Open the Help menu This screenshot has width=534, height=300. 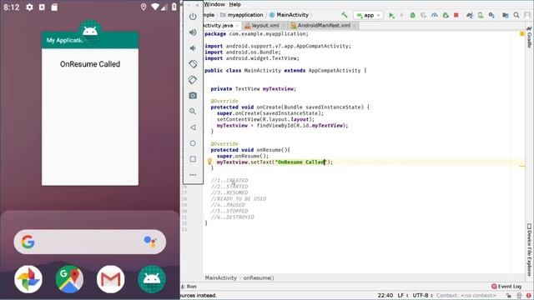click(235, 4)
